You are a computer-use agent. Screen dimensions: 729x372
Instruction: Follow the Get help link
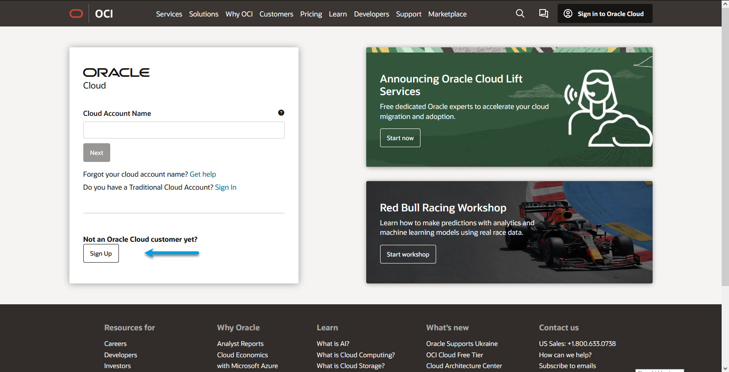[203, 174]
